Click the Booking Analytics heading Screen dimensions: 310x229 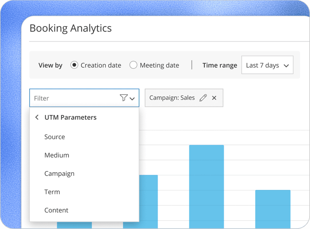(70, 28)
